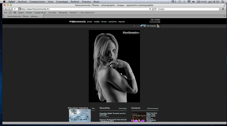
Task: Open the Max Giorgetta user dropdown
Action: [152, 26]
